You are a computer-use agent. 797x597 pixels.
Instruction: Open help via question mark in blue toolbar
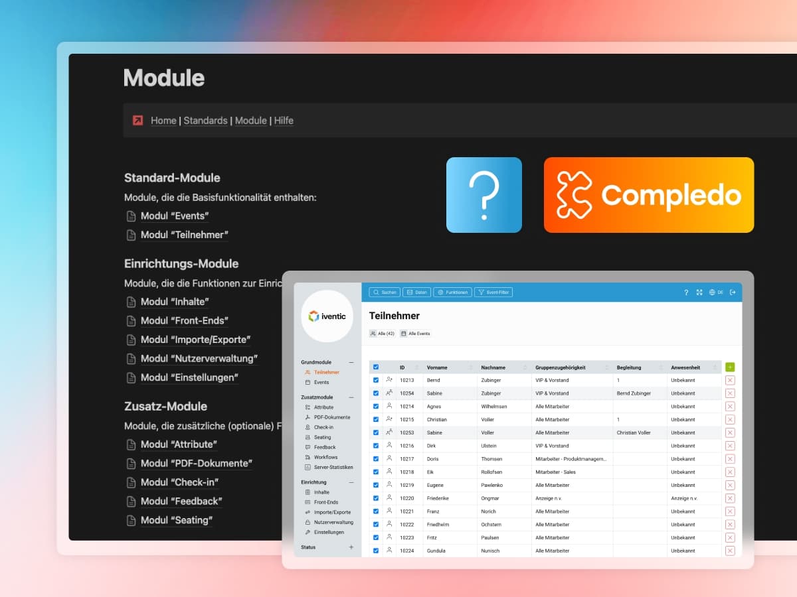pos(686,292)
